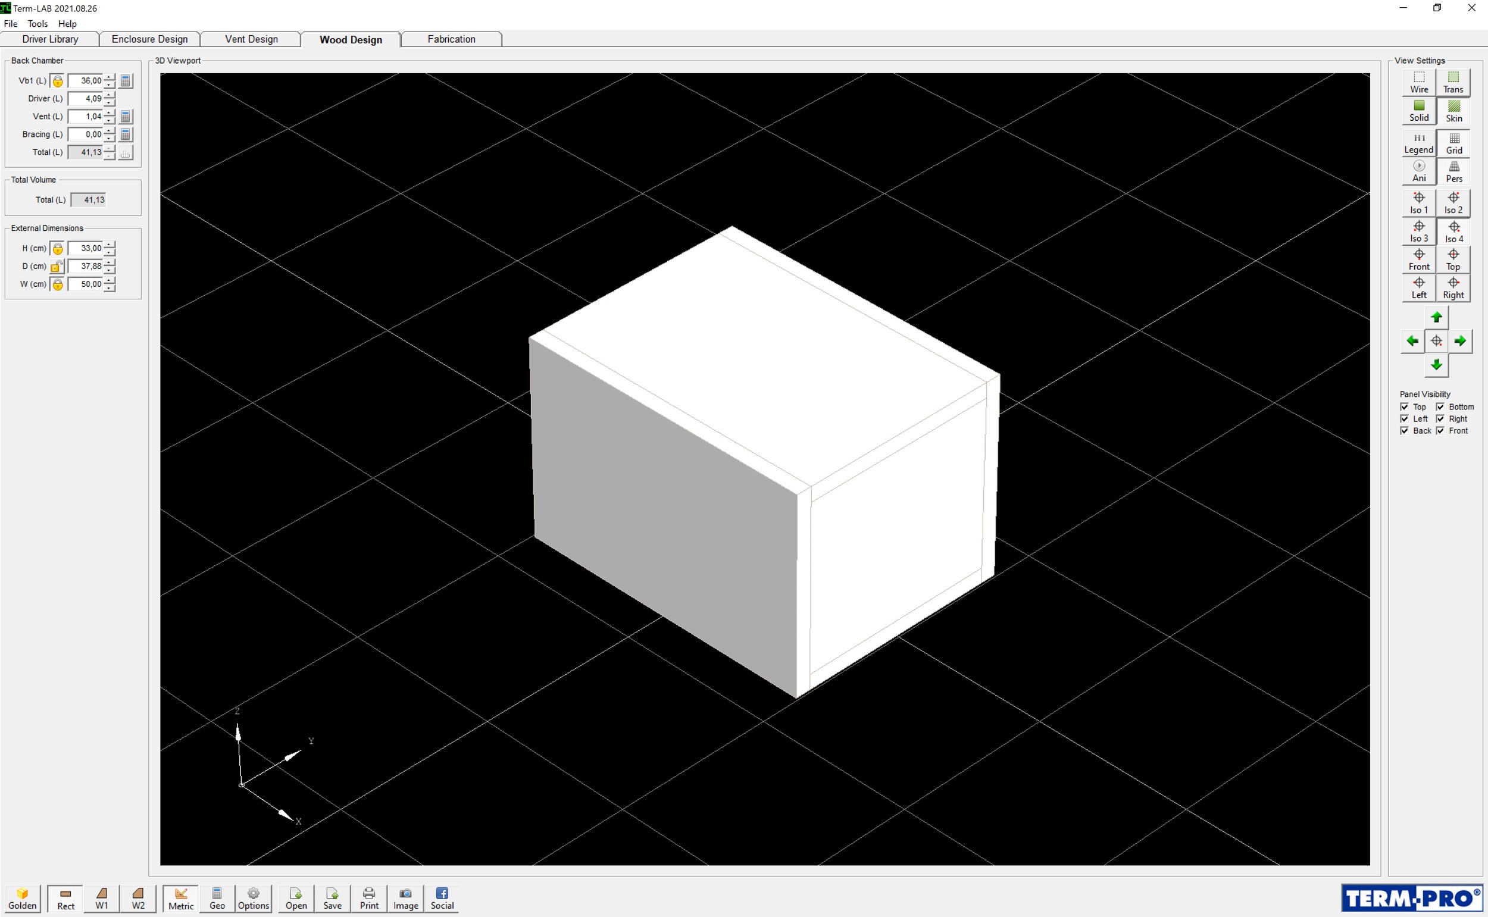The image size is (1488, 917).
Task: Toggle the lock on D dimension
Action: click(57, 266)
